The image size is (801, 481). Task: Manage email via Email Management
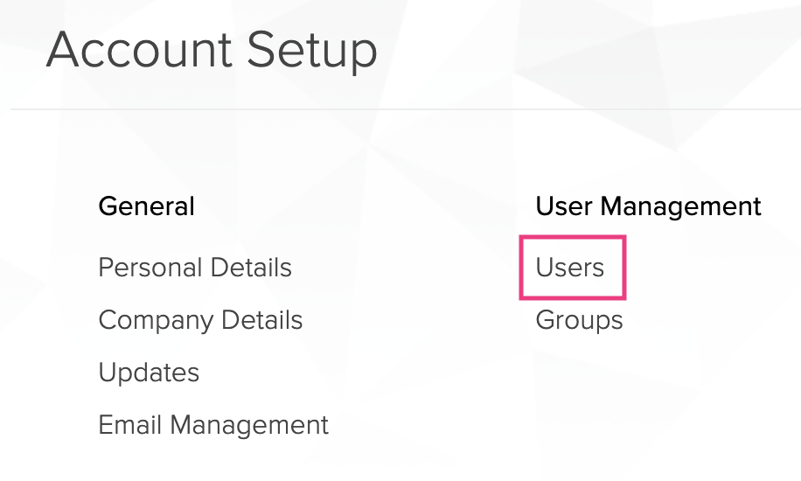pos(213,425)
